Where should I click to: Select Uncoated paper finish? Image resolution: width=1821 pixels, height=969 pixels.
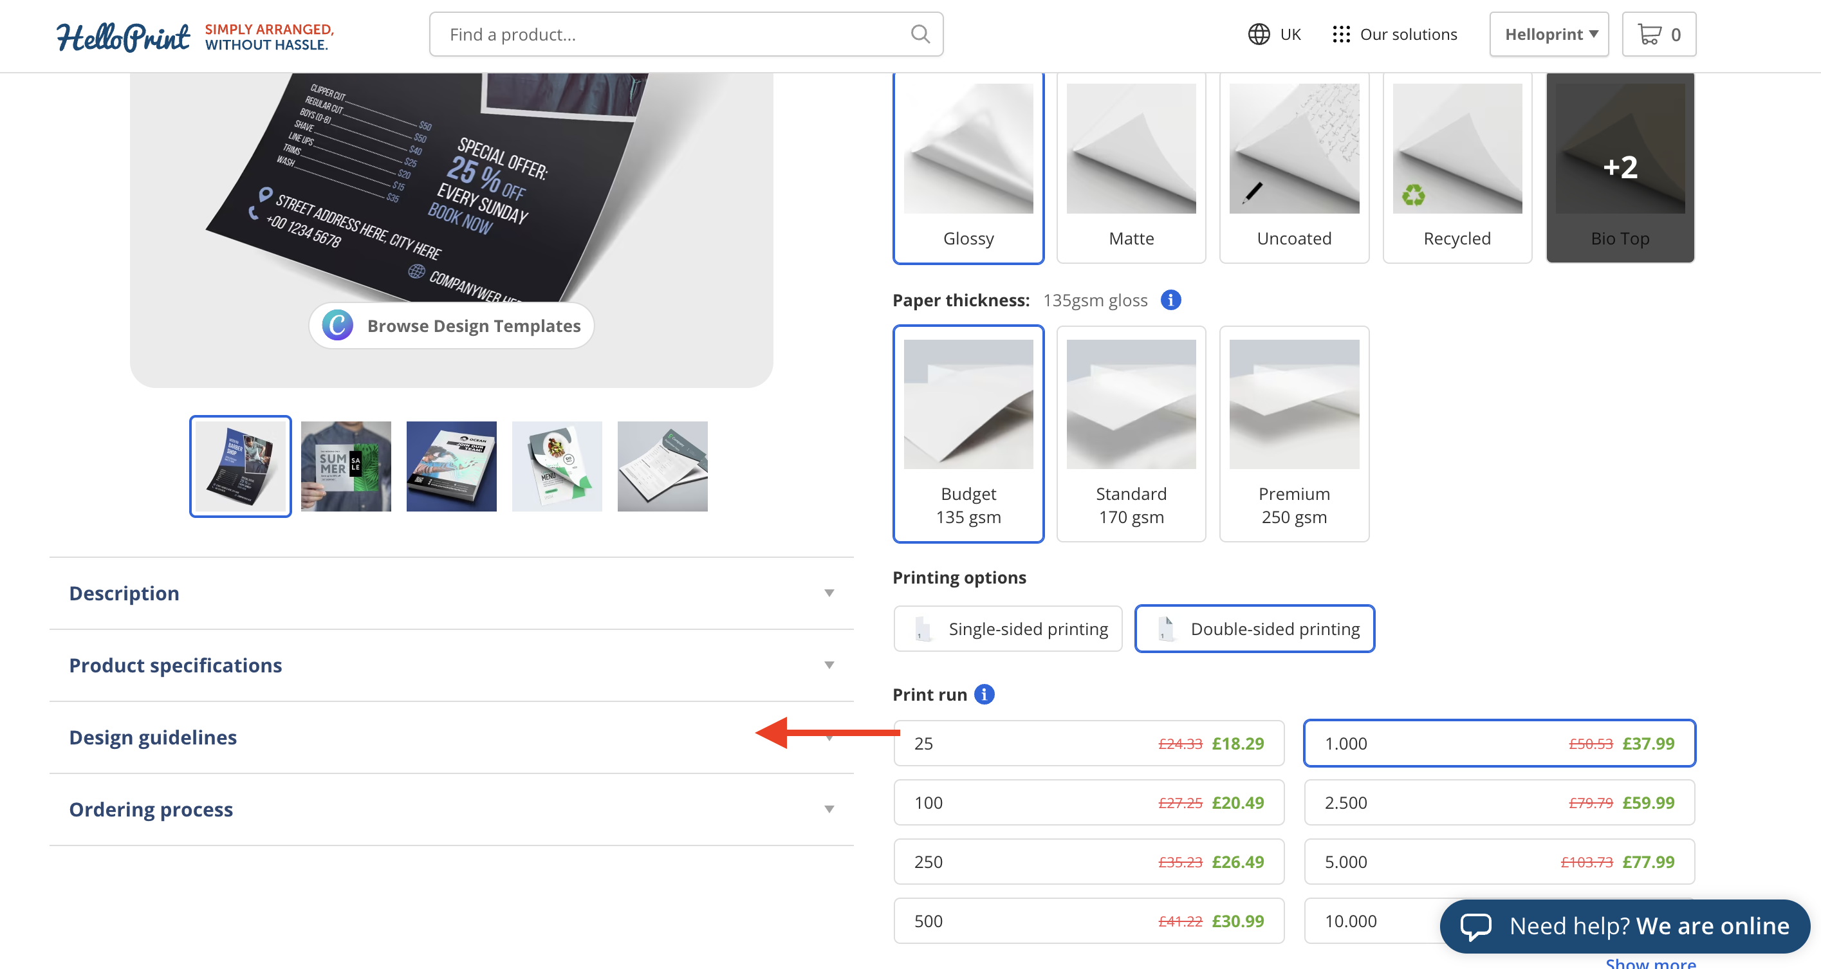pos(1293,167)
